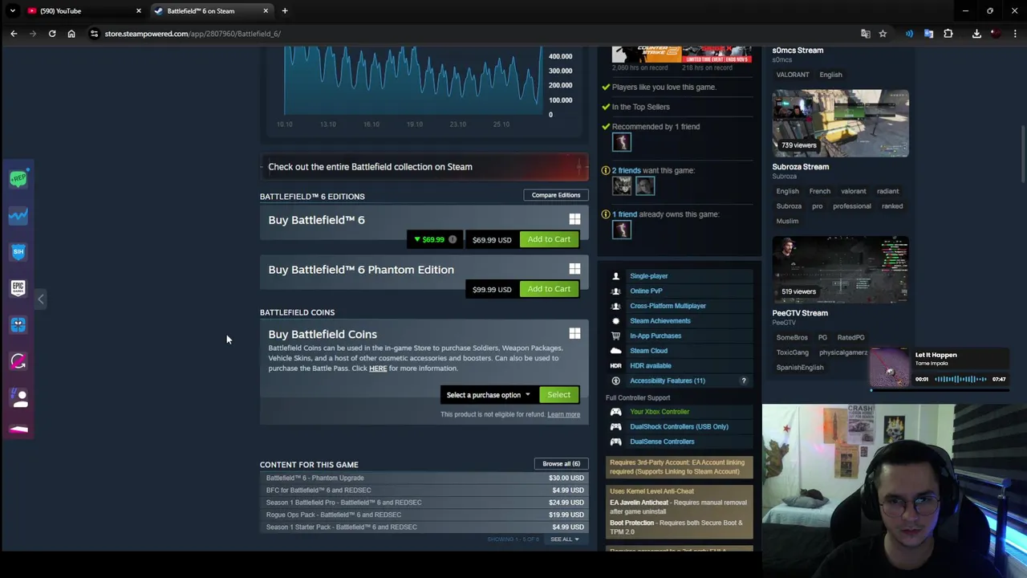Screen dimensions: 1027x578
Task: Open the translate page icon
Action: coord(865,34)
